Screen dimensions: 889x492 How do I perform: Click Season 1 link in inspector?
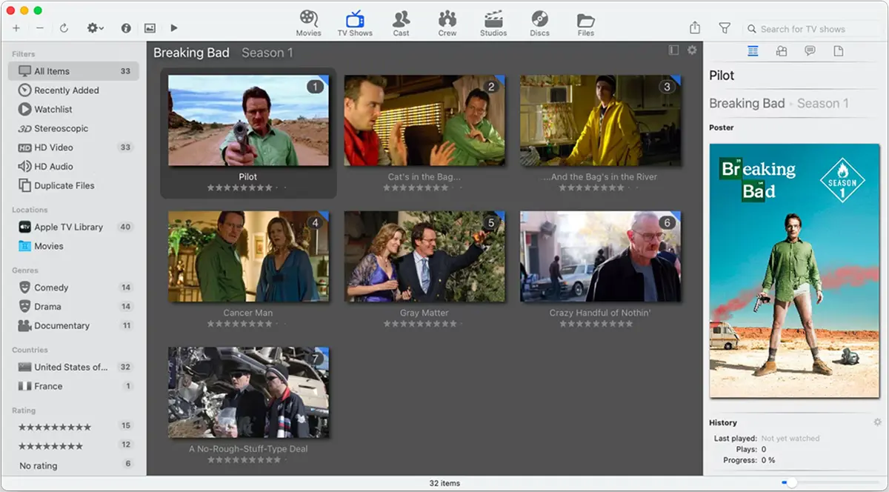(x=823, y=103)
